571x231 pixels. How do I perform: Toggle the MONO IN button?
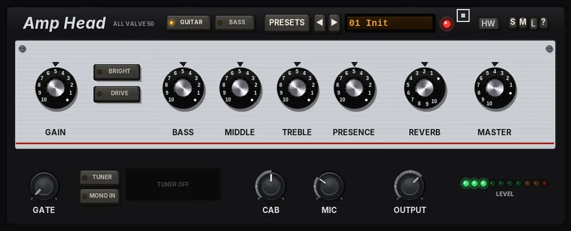tap(99, 196)
